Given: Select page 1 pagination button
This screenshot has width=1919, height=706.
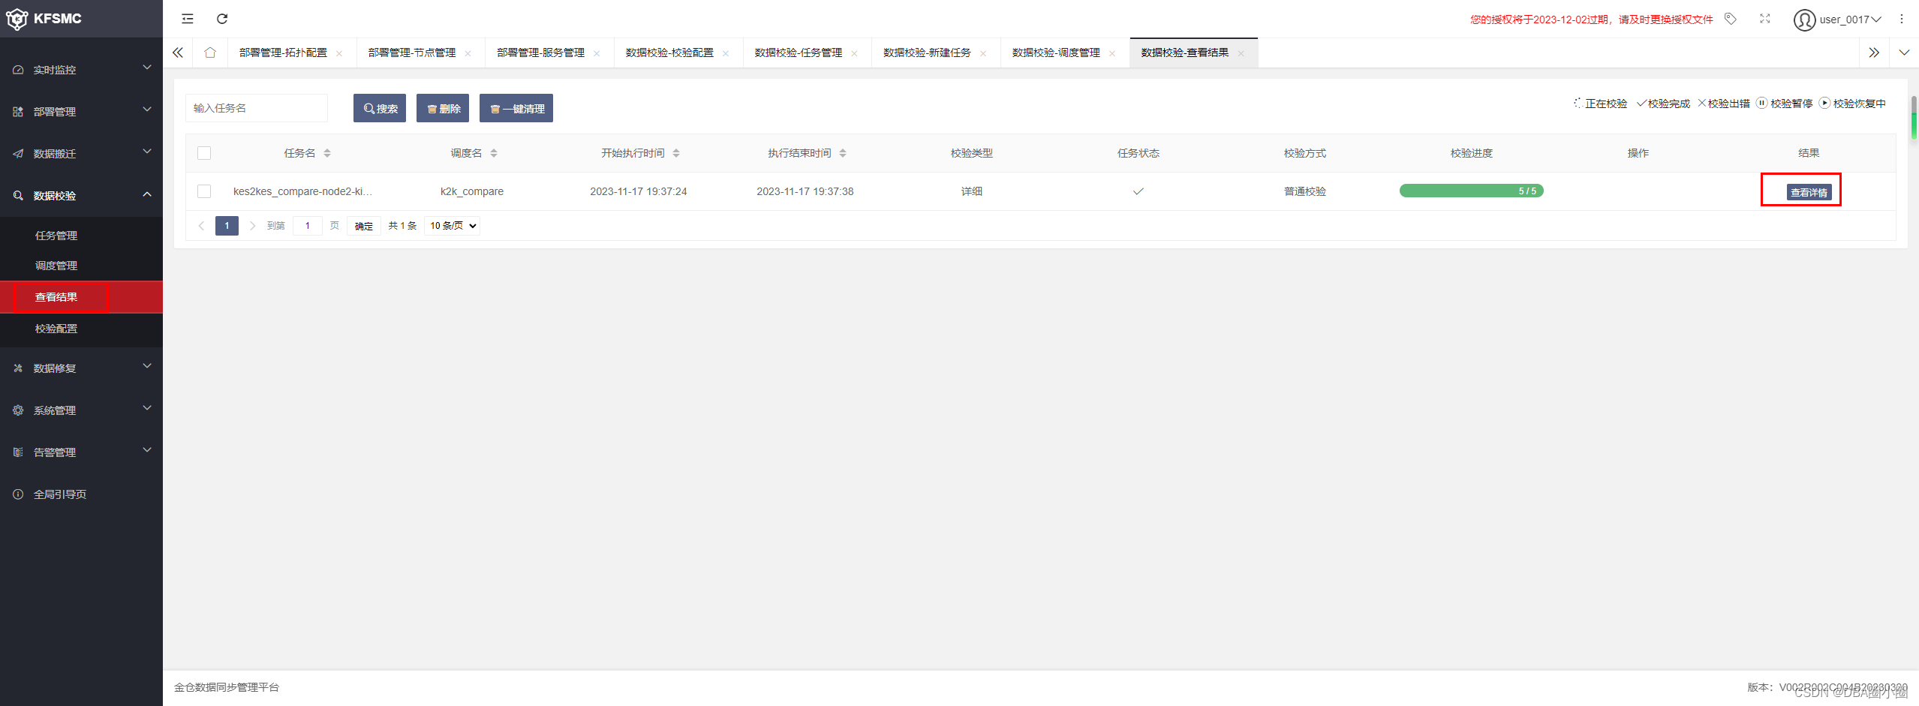Looking at the screenshot, I should (227, 226).
